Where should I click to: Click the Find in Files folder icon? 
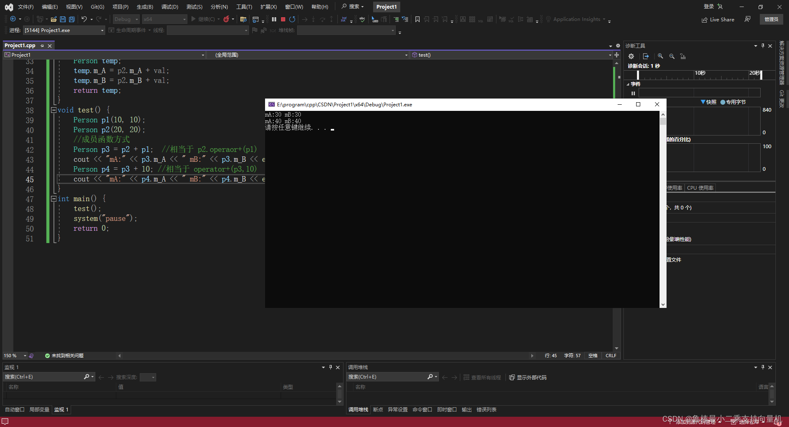coord(243,19)
